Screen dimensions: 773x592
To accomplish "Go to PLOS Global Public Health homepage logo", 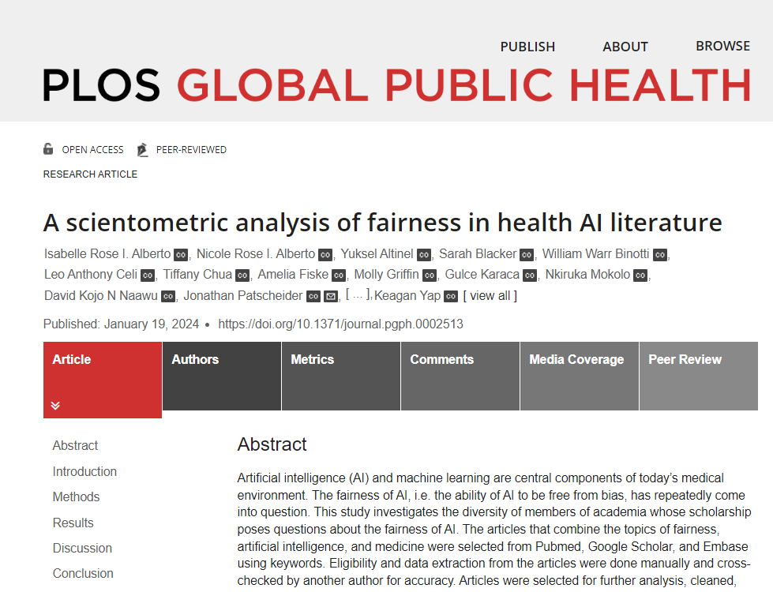I will click(397, 84).
